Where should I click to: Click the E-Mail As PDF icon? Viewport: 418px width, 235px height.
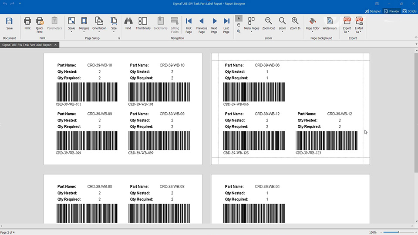359,21
